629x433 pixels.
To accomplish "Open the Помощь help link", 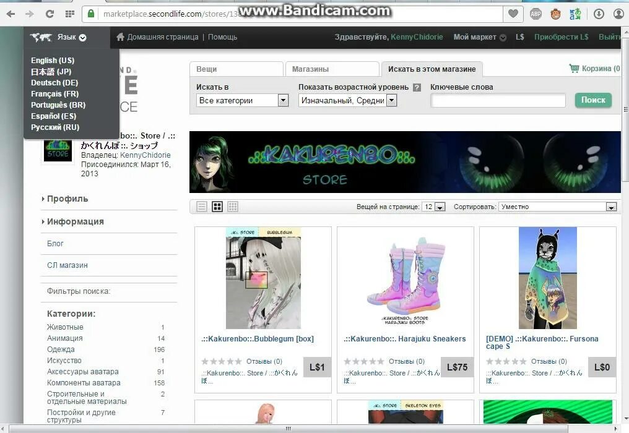I will [x=223, y=37].
